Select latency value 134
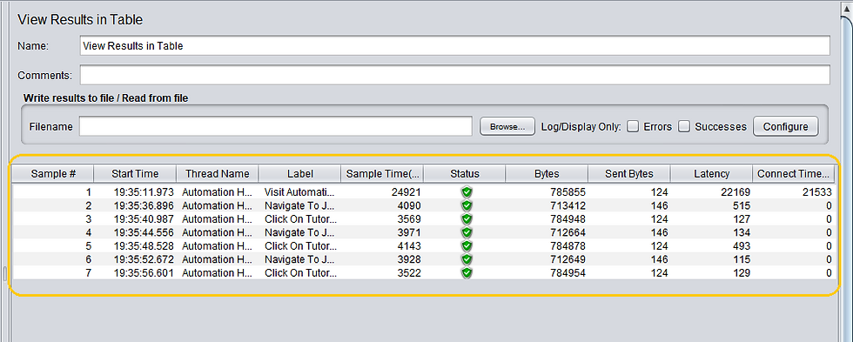 click(741, 232)
